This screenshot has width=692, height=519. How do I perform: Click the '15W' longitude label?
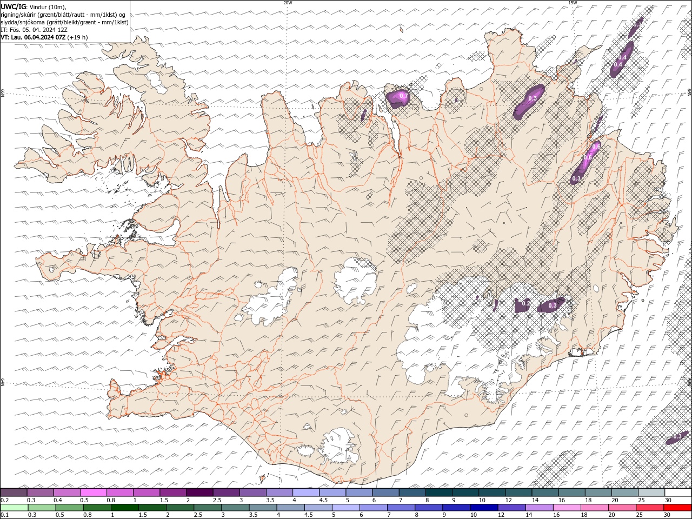point(573,3)
